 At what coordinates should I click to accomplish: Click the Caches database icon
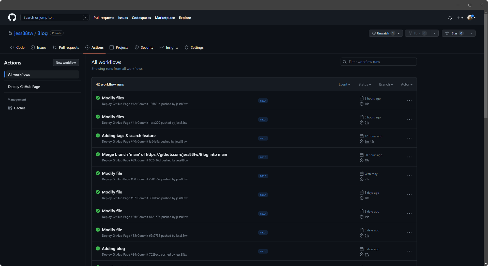tap(10, 108)
